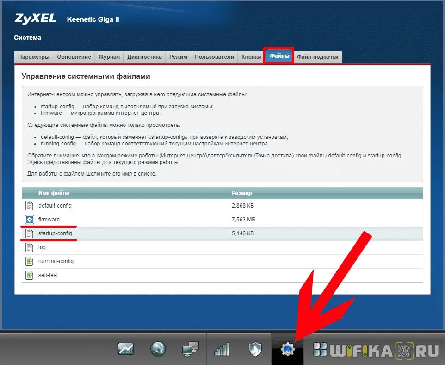Viewport: 445px width, 365px height.
Task: Click the Keenetic Giga II title
Action: tap(93, 19)
